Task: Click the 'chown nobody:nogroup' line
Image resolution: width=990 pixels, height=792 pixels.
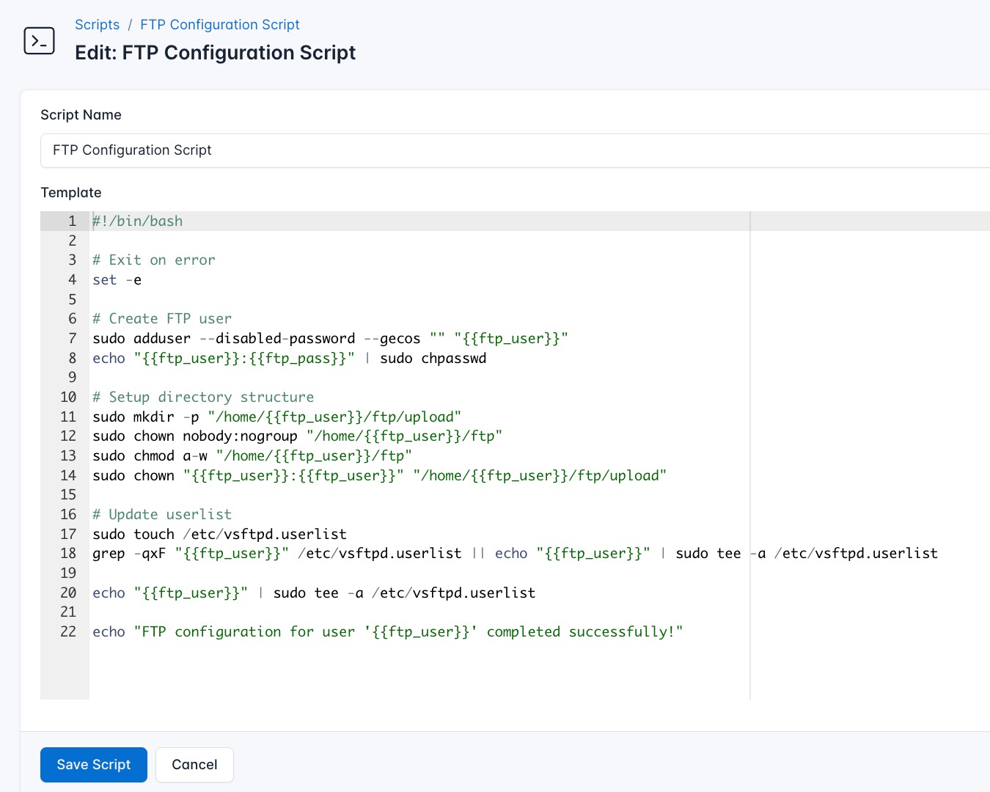Action: coord(297,436)
